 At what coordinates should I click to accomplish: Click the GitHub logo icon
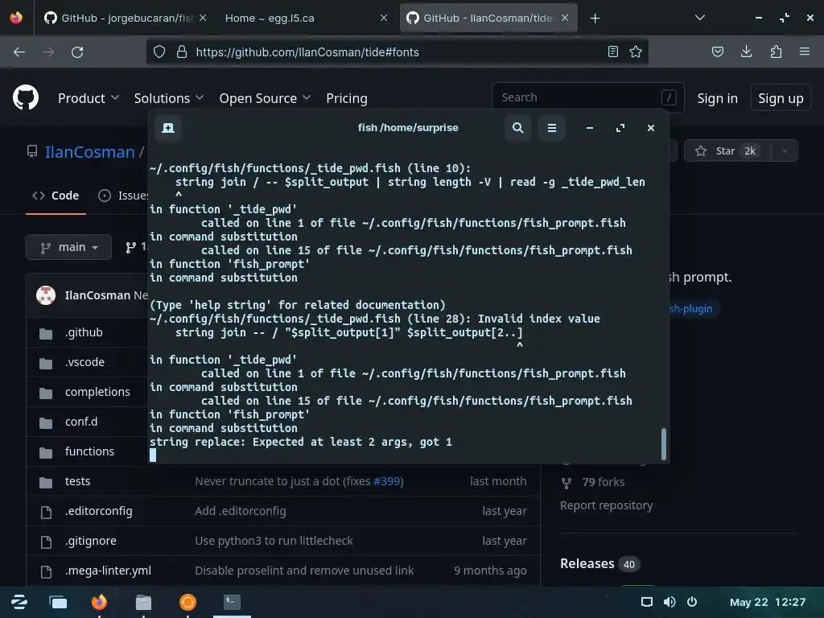tap(26, 97)
